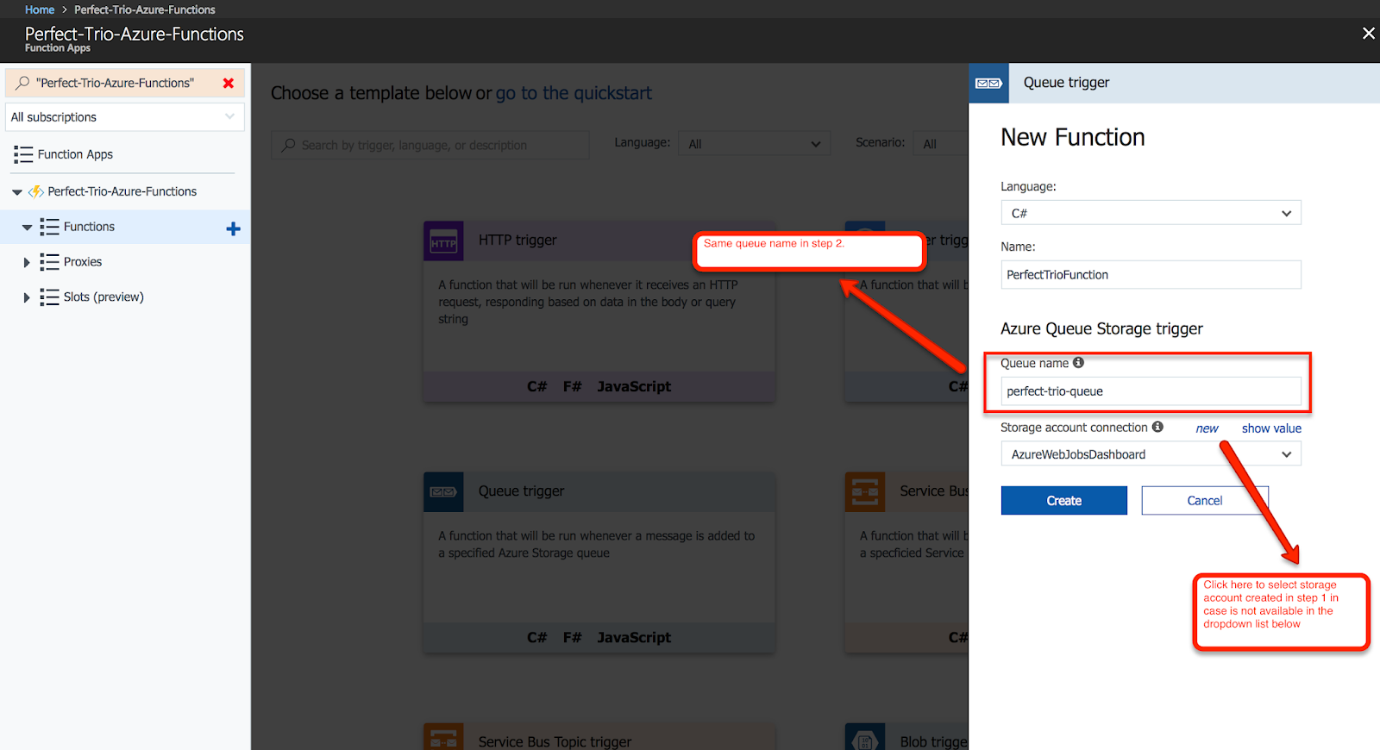Click the Queue name input field
The image size is (1380, 750).
coord(1151,391)
